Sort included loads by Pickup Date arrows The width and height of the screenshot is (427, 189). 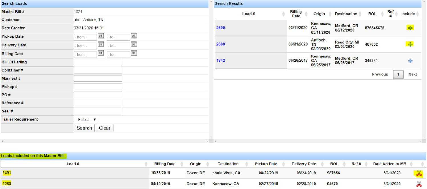coord(283,164)
